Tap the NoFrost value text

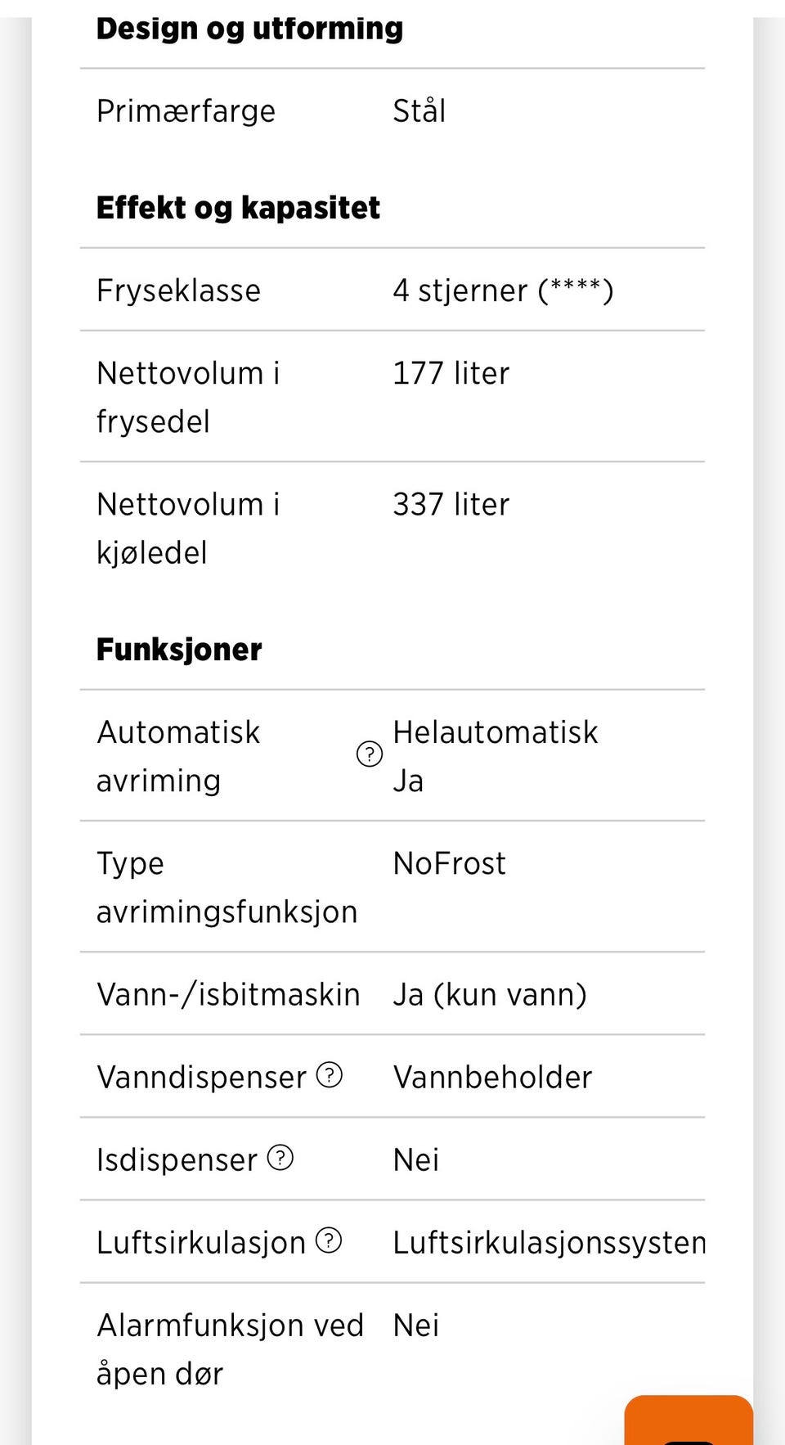coord(449,863)
